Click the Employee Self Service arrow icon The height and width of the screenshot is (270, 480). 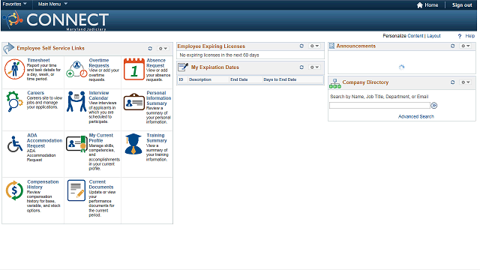(x=9, y=48)
